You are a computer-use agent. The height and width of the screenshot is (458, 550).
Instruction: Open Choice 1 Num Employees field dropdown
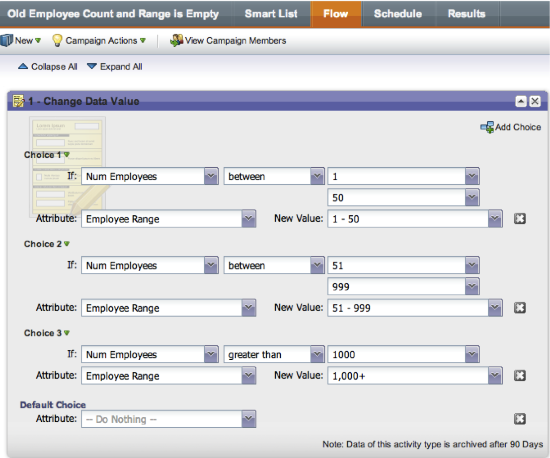coord(211,177)
